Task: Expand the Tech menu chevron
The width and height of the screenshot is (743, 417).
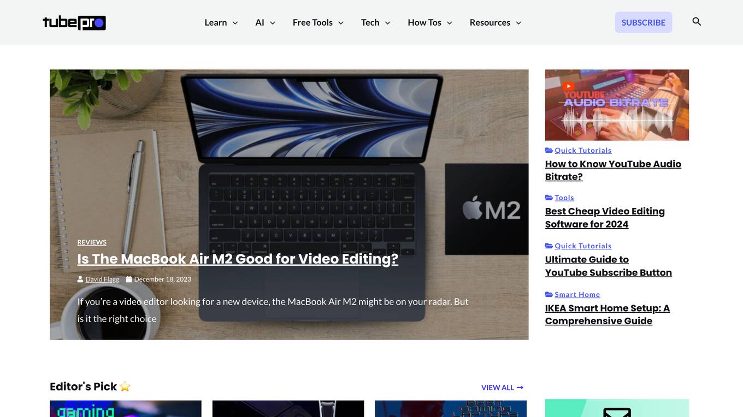Action: tap(387, 23)
